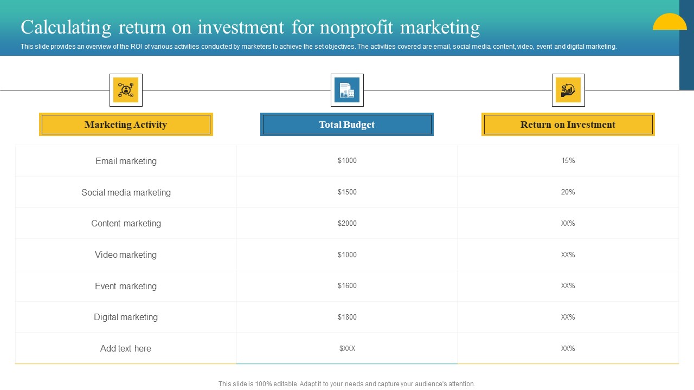Click the $1600 budget value
694x390 pixels.
pyautogui.click(x=347, y=286)
